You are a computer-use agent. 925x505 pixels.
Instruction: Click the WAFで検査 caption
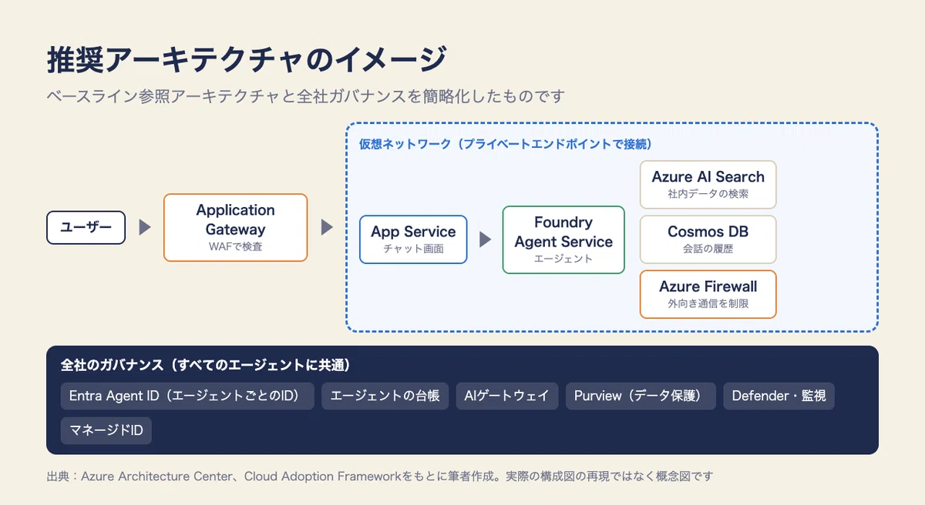pos(235,247)
